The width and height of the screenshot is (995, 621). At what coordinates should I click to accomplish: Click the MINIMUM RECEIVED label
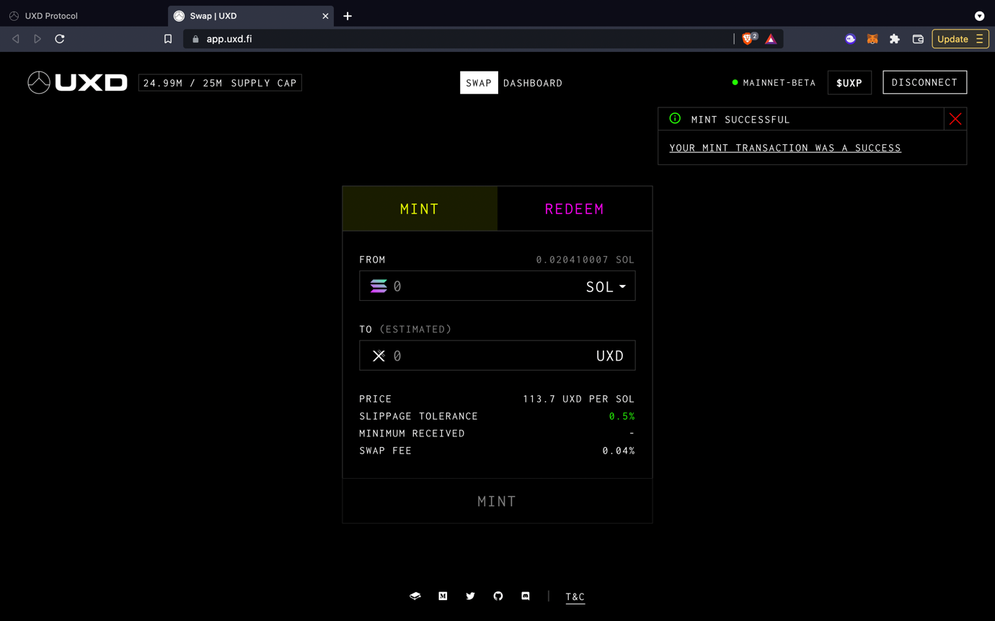[412, 433]
